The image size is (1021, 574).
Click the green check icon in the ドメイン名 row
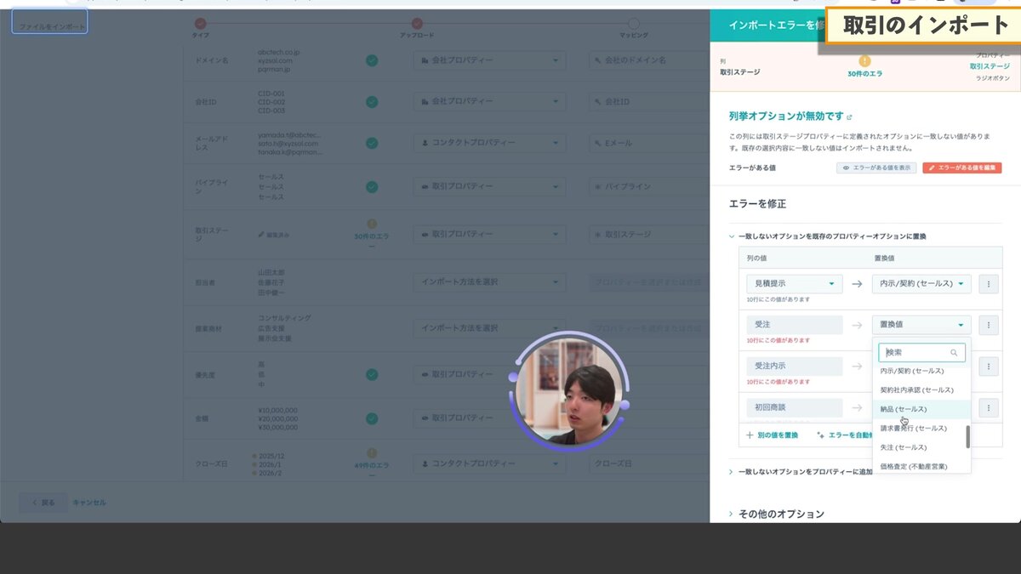coord(372,60)
